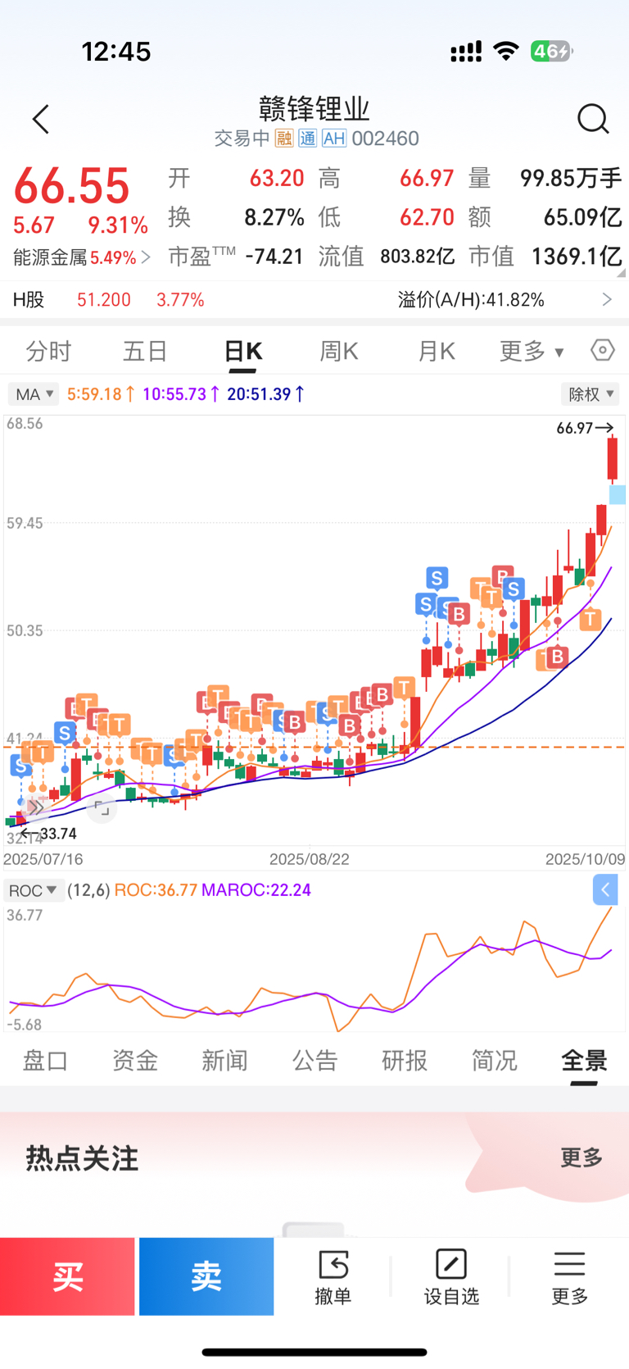Tap 市盈TTM value -74.21
Image resolution: width=629 pixels, height=1369 pixels.
pyautogui.click(x=274, y=257)
